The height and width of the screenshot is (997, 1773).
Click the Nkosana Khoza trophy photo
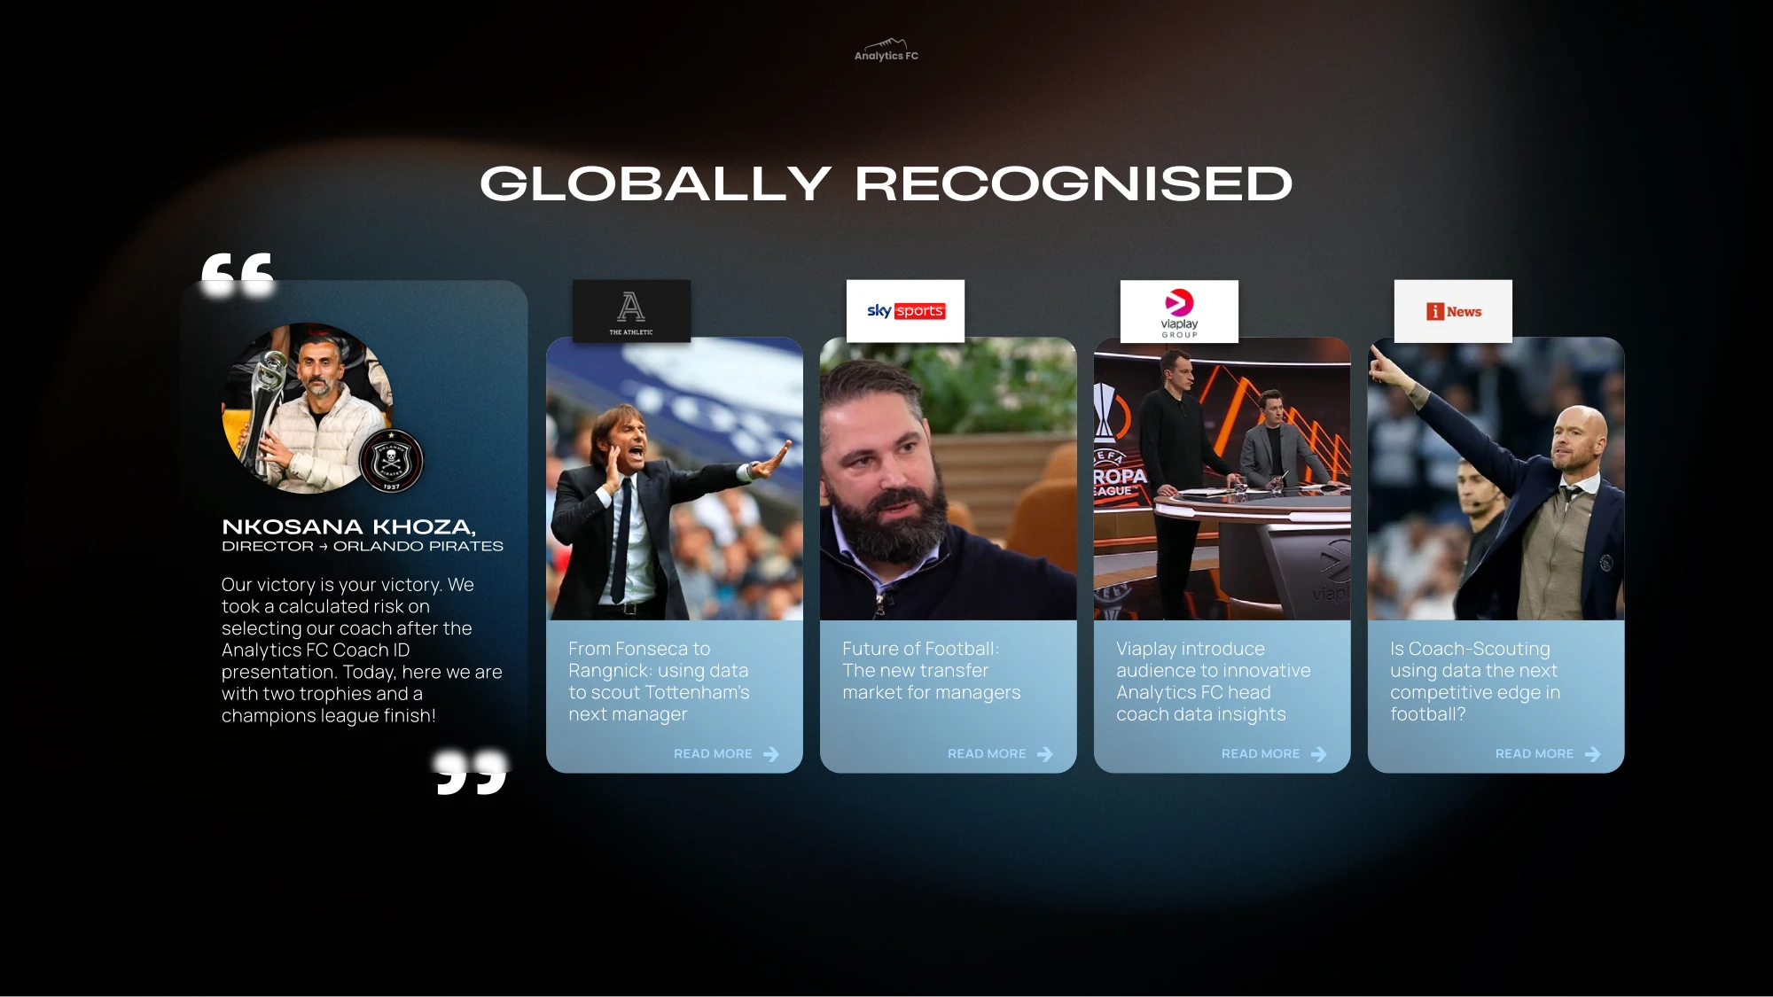tap(306, 408)
